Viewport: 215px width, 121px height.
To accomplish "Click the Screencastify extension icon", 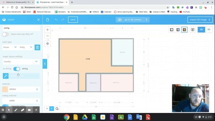I will (205, 7).
